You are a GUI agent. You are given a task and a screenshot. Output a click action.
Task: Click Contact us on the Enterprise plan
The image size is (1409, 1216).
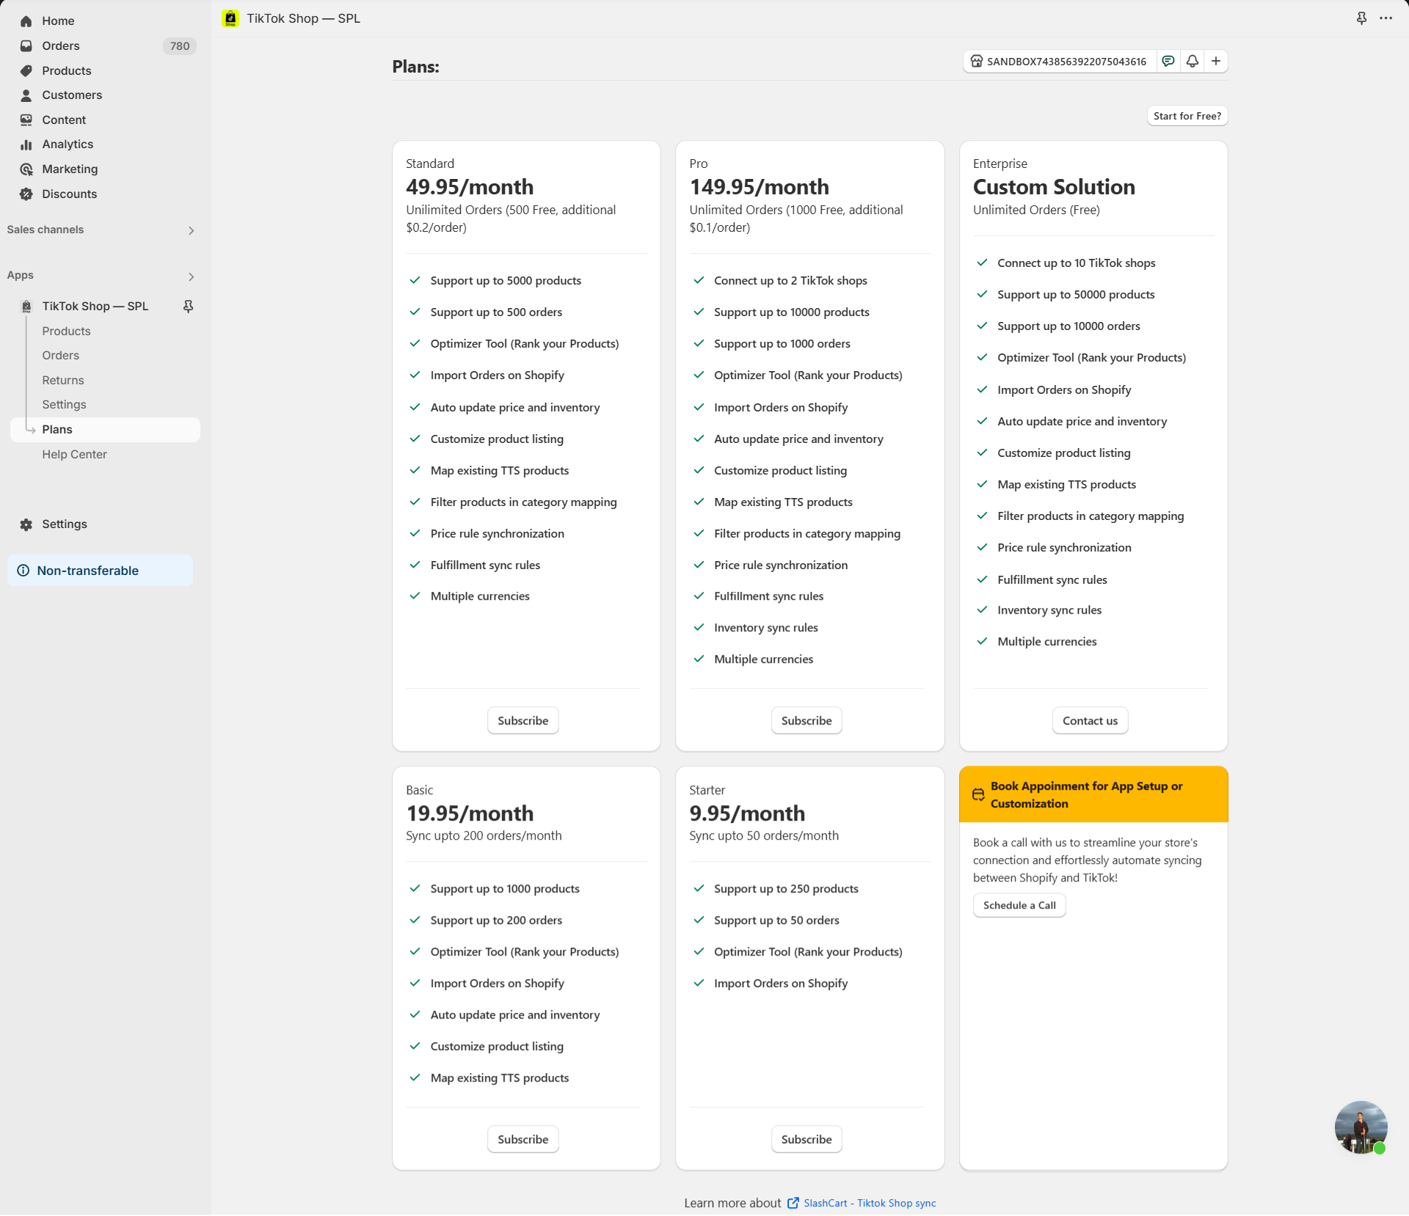(1090, 720)
